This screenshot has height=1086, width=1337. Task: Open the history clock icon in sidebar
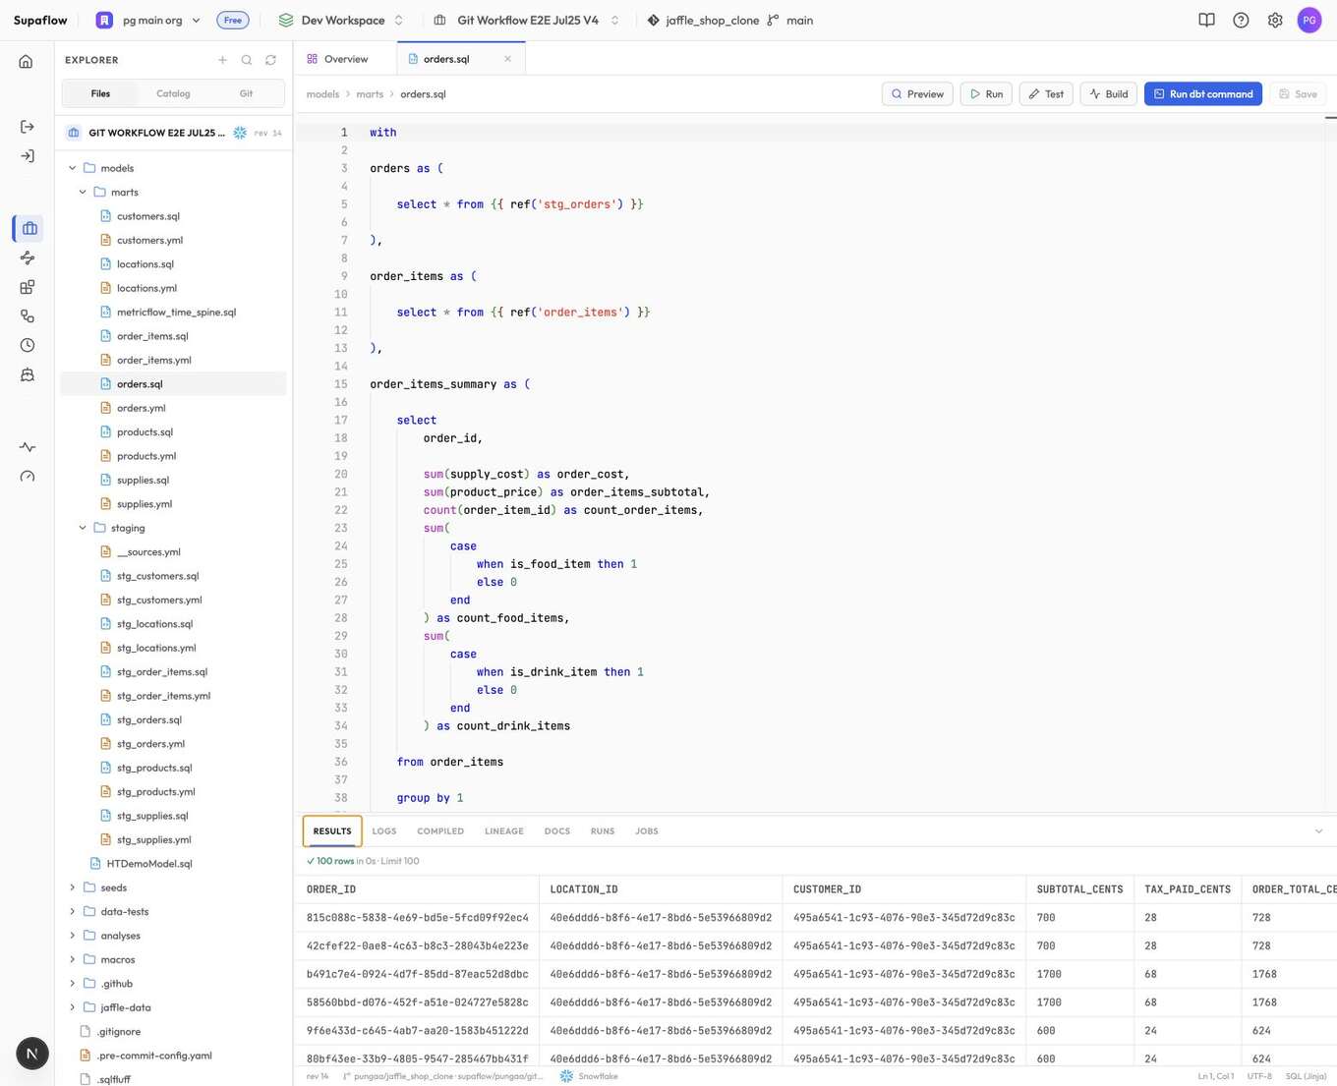coord(28,345)
